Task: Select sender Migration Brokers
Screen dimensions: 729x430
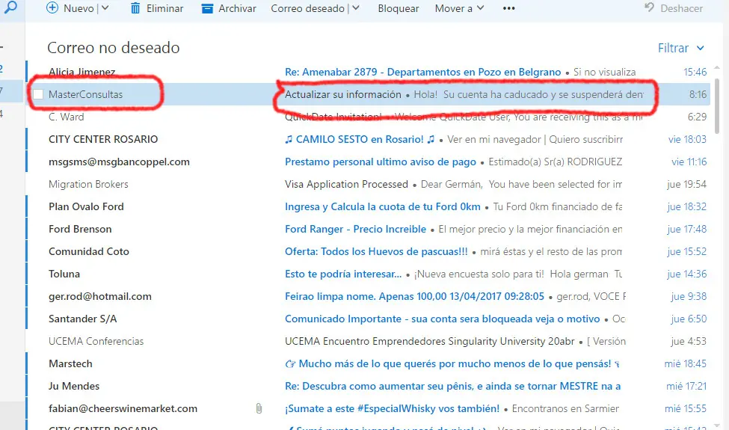Action: [x=88, y=184]
